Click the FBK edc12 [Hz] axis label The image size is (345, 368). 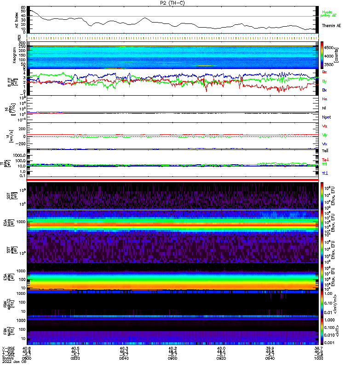(8, 304)
